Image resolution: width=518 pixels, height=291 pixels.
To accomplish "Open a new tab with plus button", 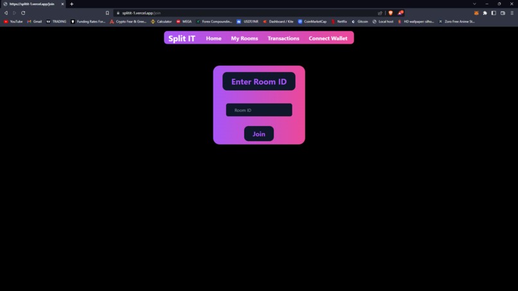I will (x=72, y=4).
